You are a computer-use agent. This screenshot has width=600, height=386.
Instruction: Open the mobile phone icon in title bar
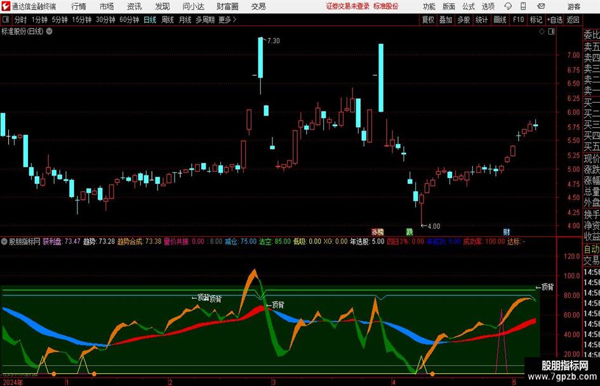[523, 6]
